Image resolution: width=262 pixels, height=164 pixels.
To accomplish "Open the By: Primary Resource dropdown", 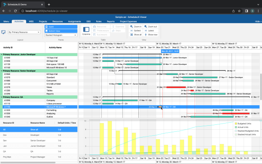I will [x=24, y=32].
